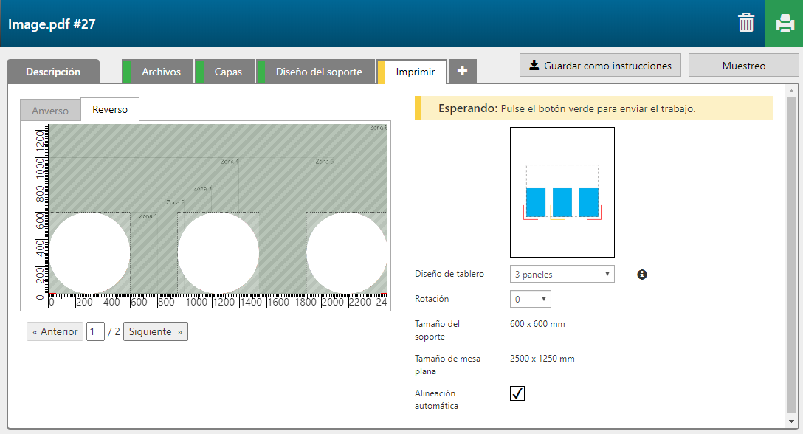The height and width of the screenshot is (434, 803).
Task: Switch to the Archivos tab
Action: (161, 72)
